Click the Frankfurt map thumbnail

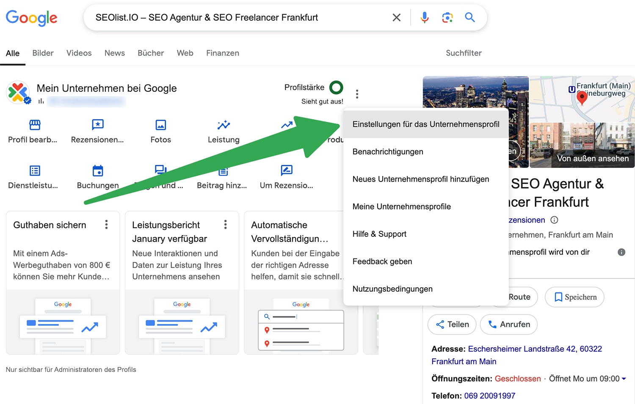(x=582, y=99)
